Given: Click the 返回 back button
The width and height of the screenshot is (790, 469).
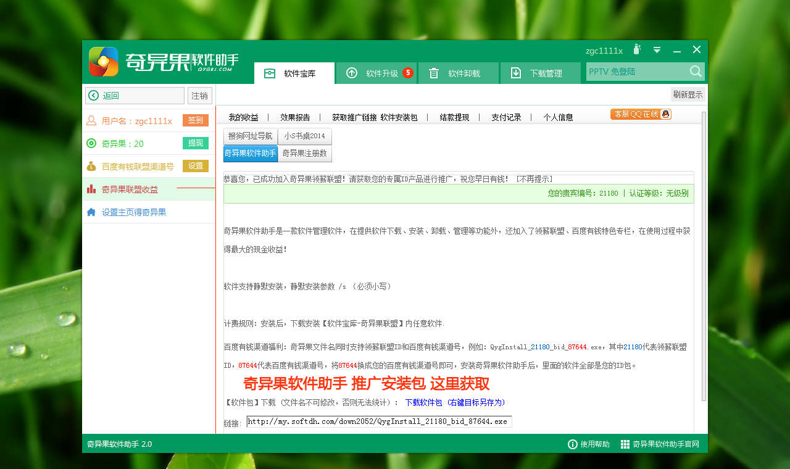Looking at the screenshot, I should (135, 96).
